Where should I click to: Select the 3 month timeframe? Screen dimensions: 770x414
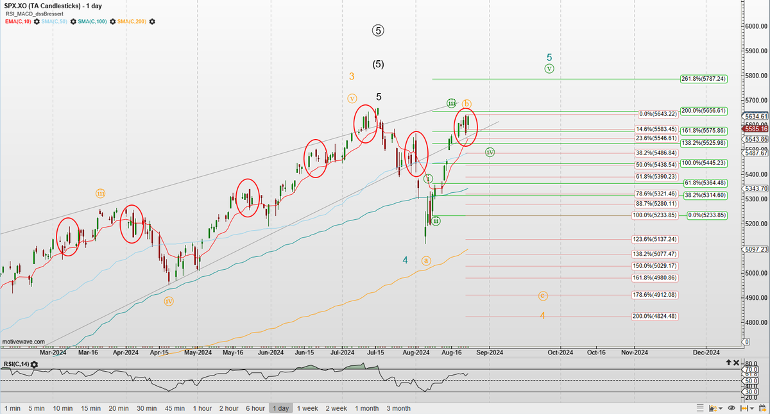tap(398, 408)
